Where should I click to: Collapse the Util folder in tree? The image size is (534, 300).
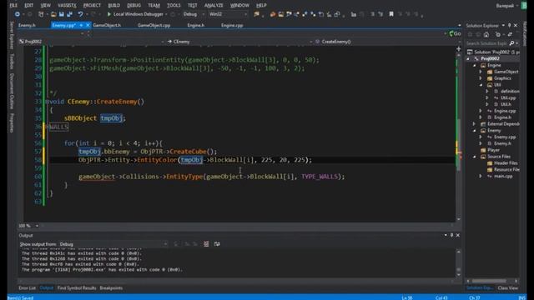pyautogui.click(x=481, y=85)
